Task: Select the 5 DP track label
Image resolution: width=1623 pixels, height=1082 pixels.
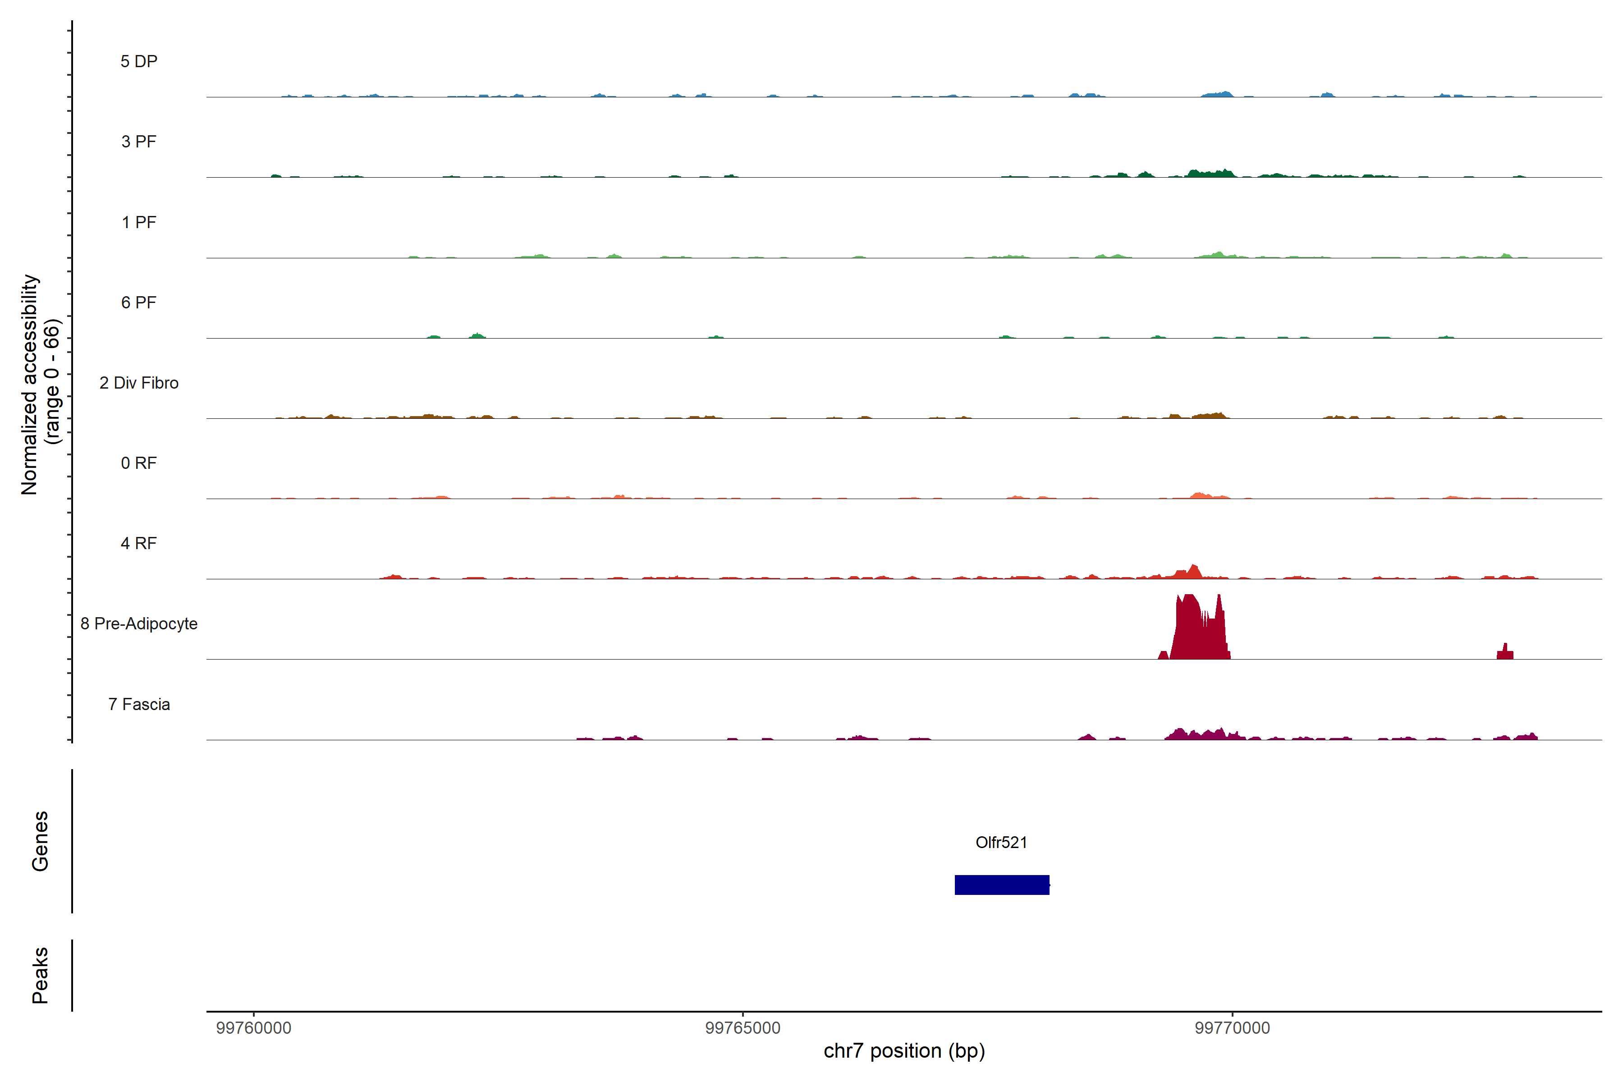Action: (139, 61)
